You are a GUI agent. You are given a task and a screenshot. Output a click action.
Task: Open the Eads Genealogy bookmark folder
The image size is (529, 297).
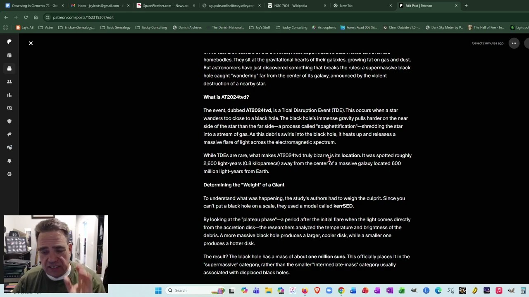point(115,28)
